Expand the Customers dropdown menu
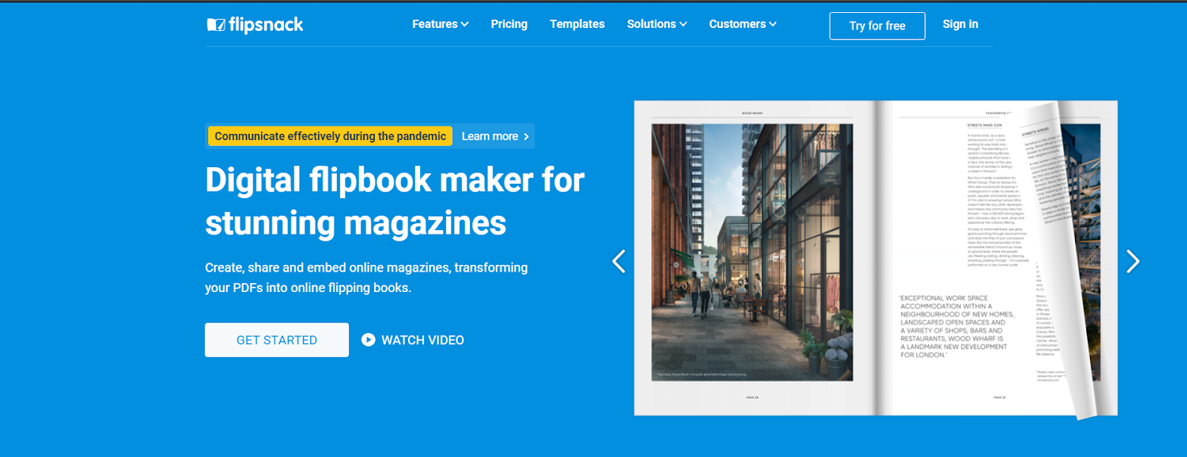This screenshot has height=457, width=1187. [x=742, y=24]
